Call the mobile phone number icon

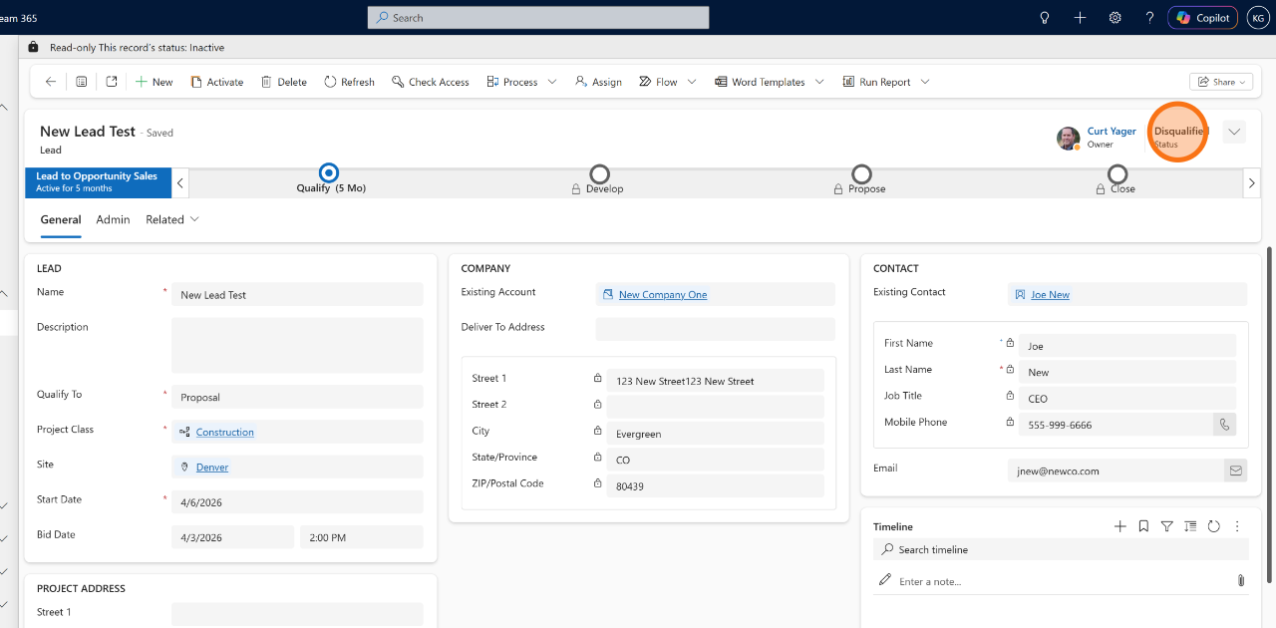(1224, 425)
